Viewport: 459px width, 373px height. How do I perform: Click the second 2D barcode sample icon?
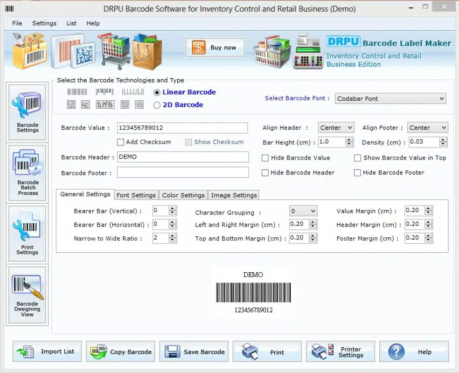tap(85, 104)
